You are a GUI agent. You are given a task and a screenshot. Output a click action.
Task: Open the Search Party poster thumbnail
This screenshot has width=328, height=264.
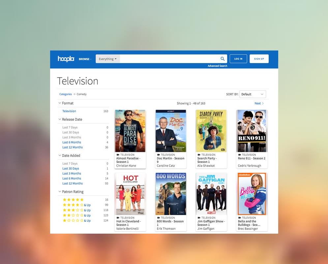click(x=211, y=131)
